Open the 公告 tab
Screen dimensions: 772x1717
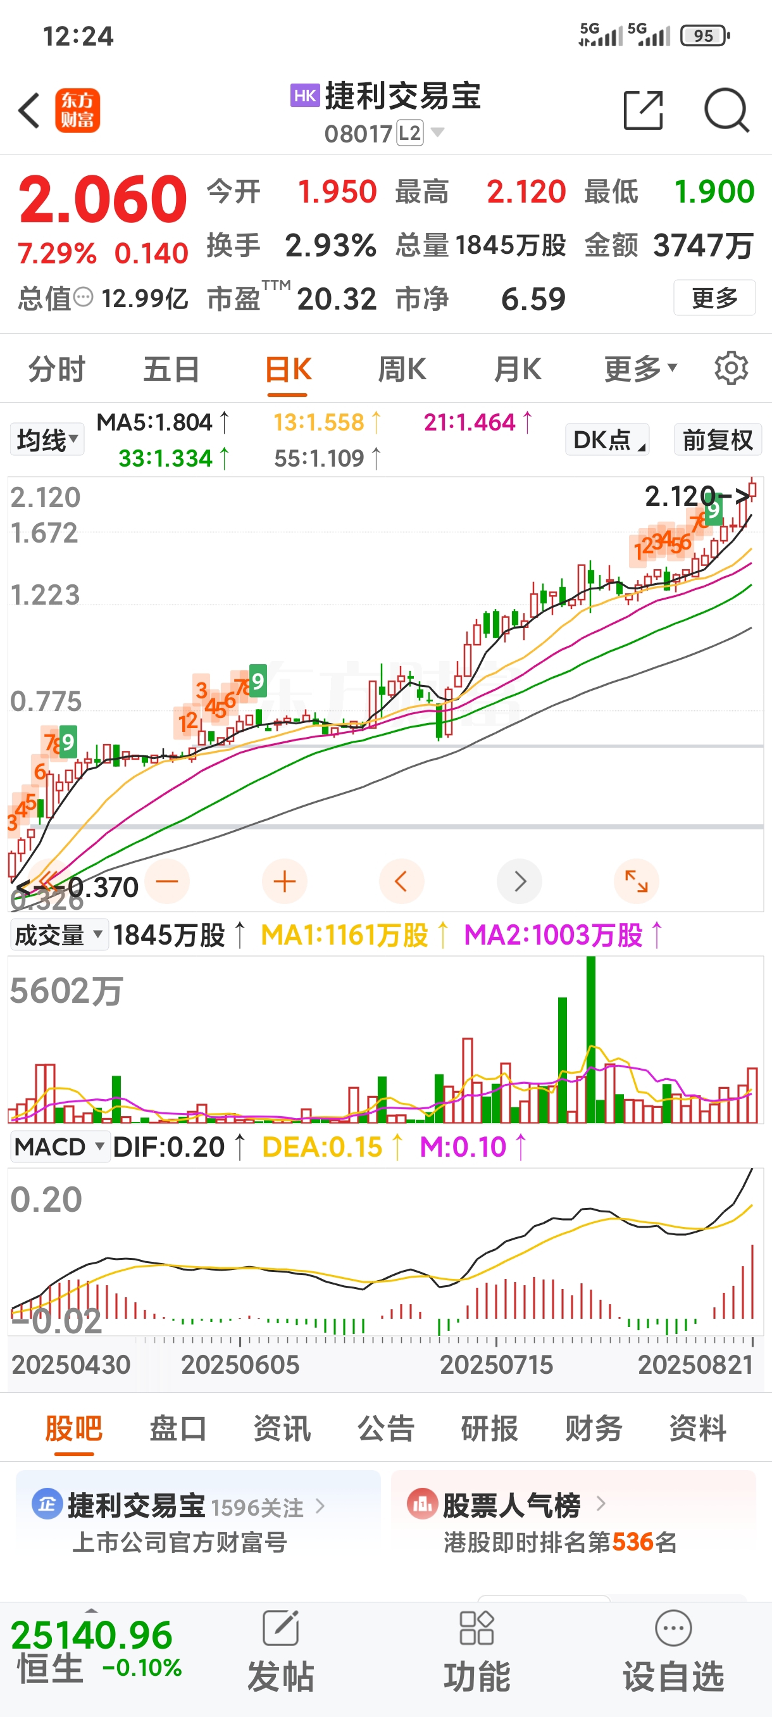387,1428
